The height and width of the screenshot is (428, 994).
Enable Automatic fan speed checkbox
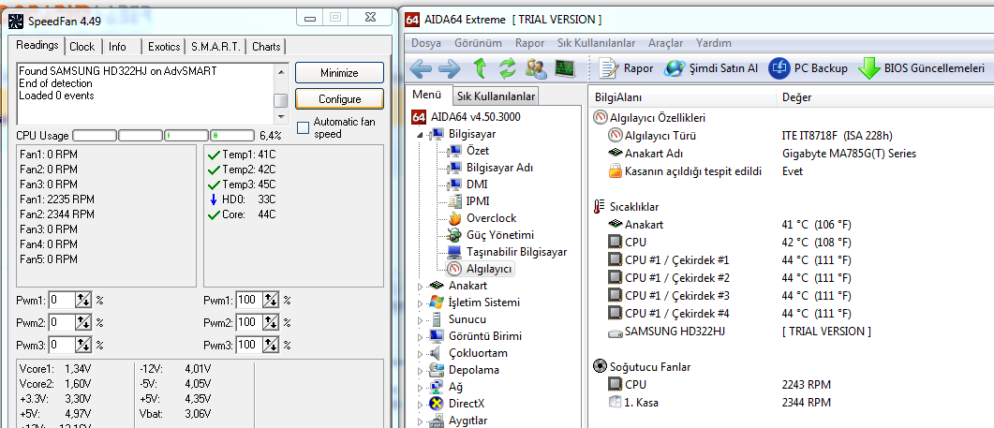pos(304,127)
